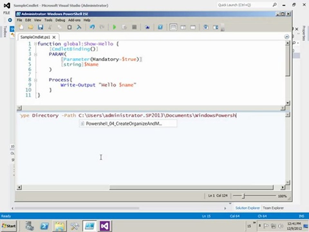This screenshot has height=232, width=309.
Task: Click in the console command line
Action: (128, 115)
